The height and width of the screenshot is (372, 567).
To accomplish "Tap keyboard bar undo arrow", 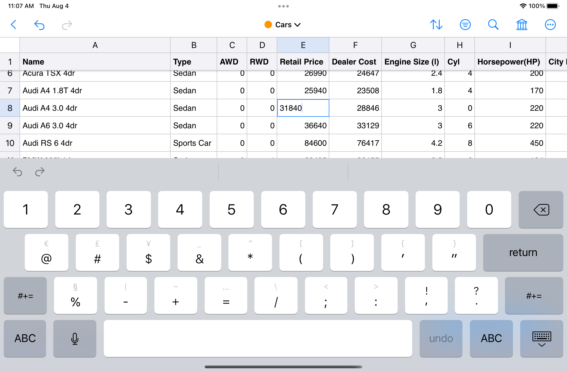I will (18, 172).
